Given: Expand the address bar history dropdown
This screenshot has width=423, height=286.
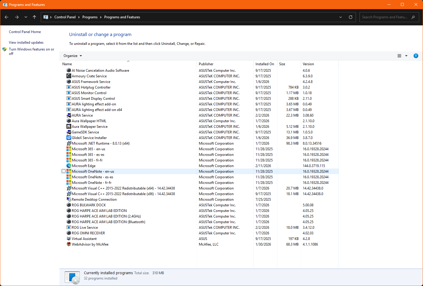Looking at the screenshot, I should pyautogui.click(x=341, y=17).
